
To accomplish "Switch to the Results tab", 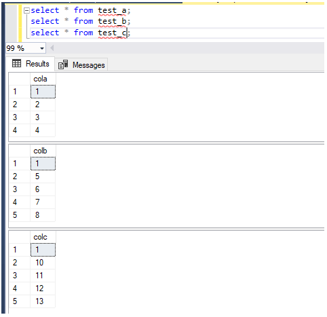I will [30, 64].
